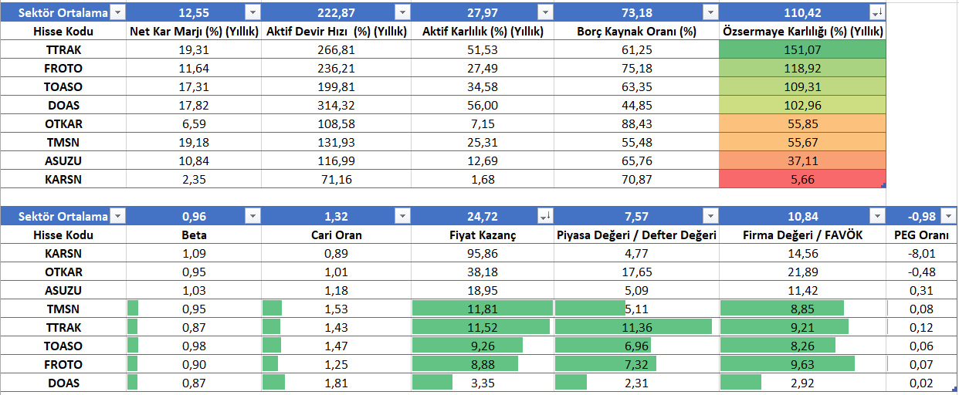Select cell 102,96 for DOAS

point(802,105)
